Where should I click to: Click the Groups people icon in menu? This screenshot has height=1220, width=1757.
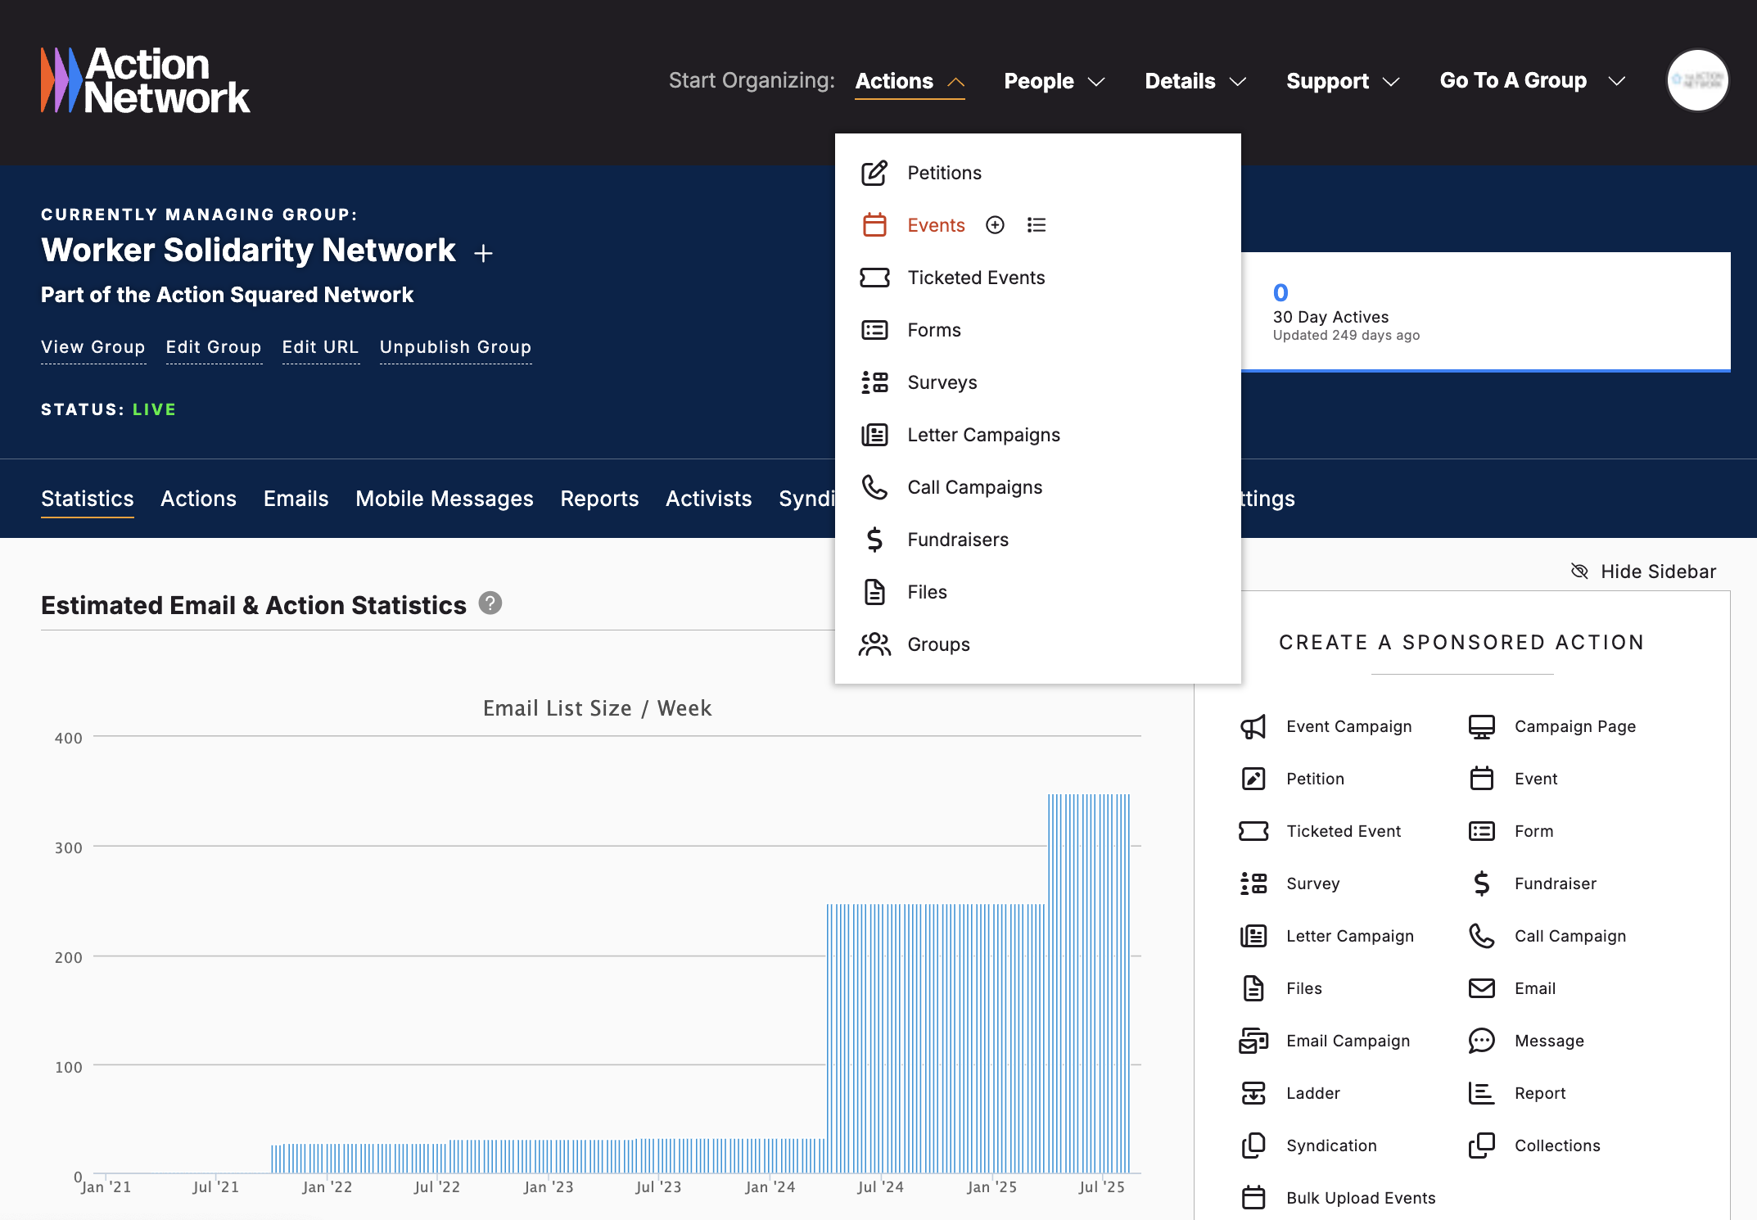[x=874, y=644]
